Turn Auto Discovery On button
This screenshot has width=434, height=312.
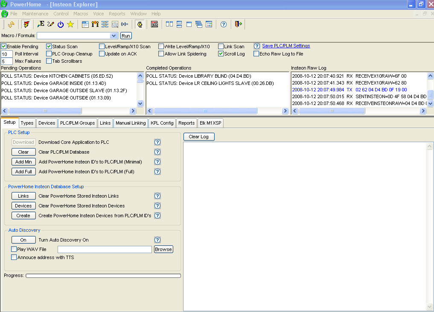pyautogui.click(x=23, y=240)
